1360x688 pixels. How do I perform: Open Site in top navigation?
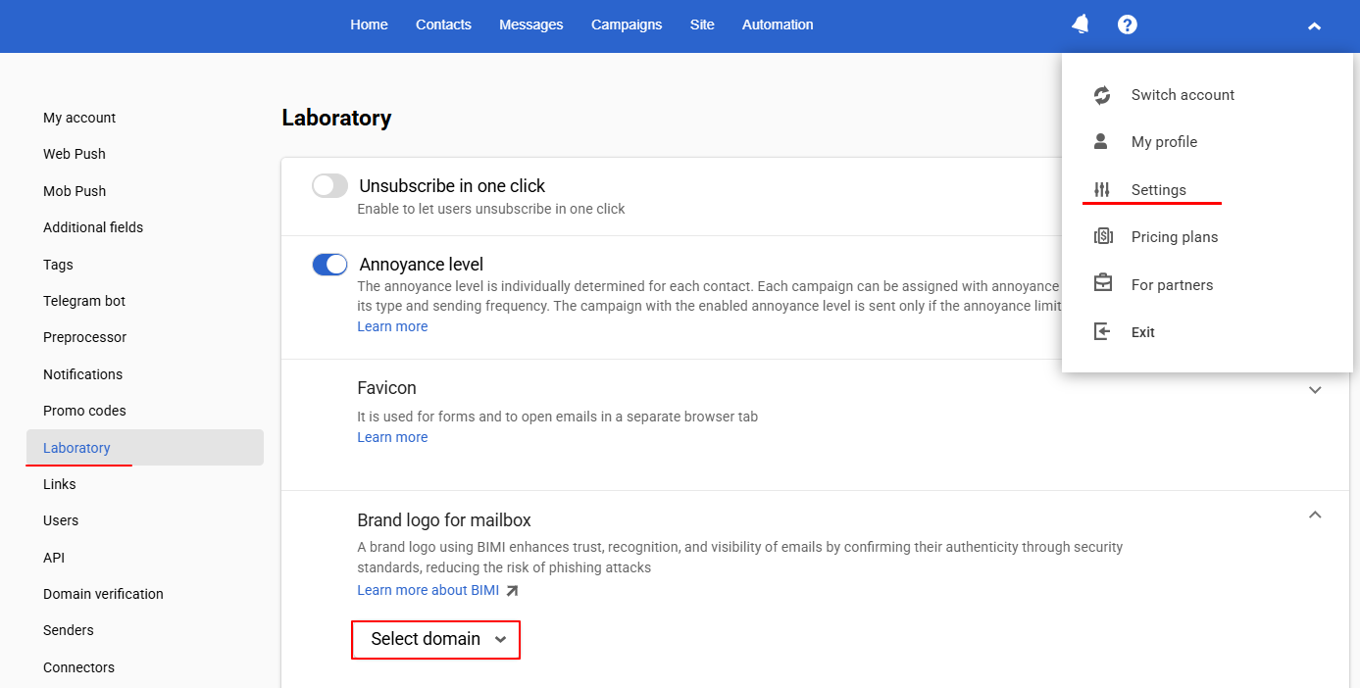point(702,25)
